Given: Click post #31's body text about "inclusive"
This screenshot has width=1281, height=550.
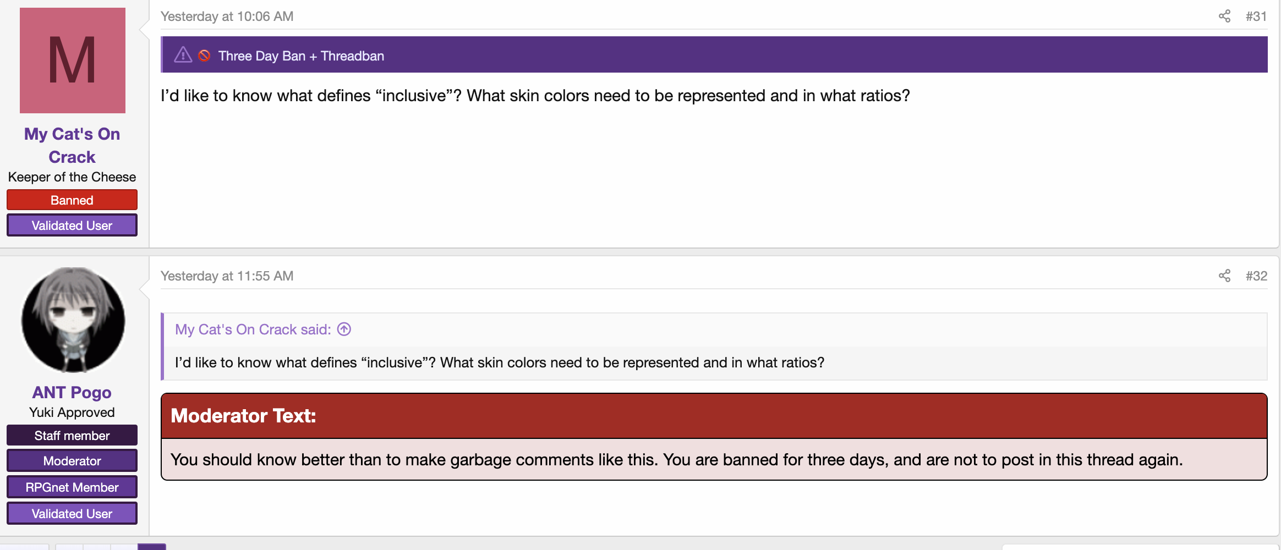Looking at the screenshot, I should pyautogui.click(x=535, y=96).
